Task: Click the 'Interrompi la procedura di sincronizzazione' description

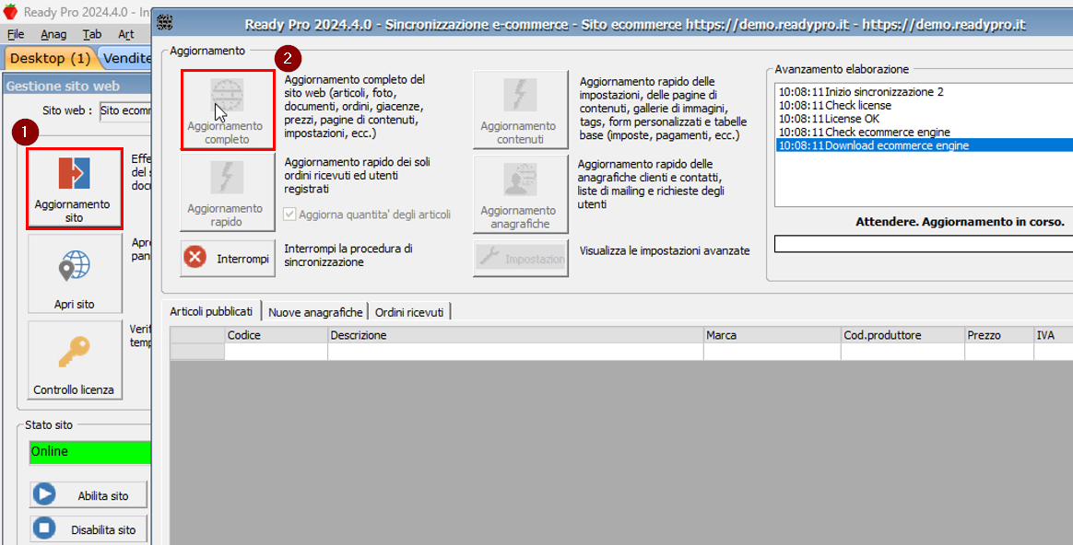Action: tap(348, 255)
